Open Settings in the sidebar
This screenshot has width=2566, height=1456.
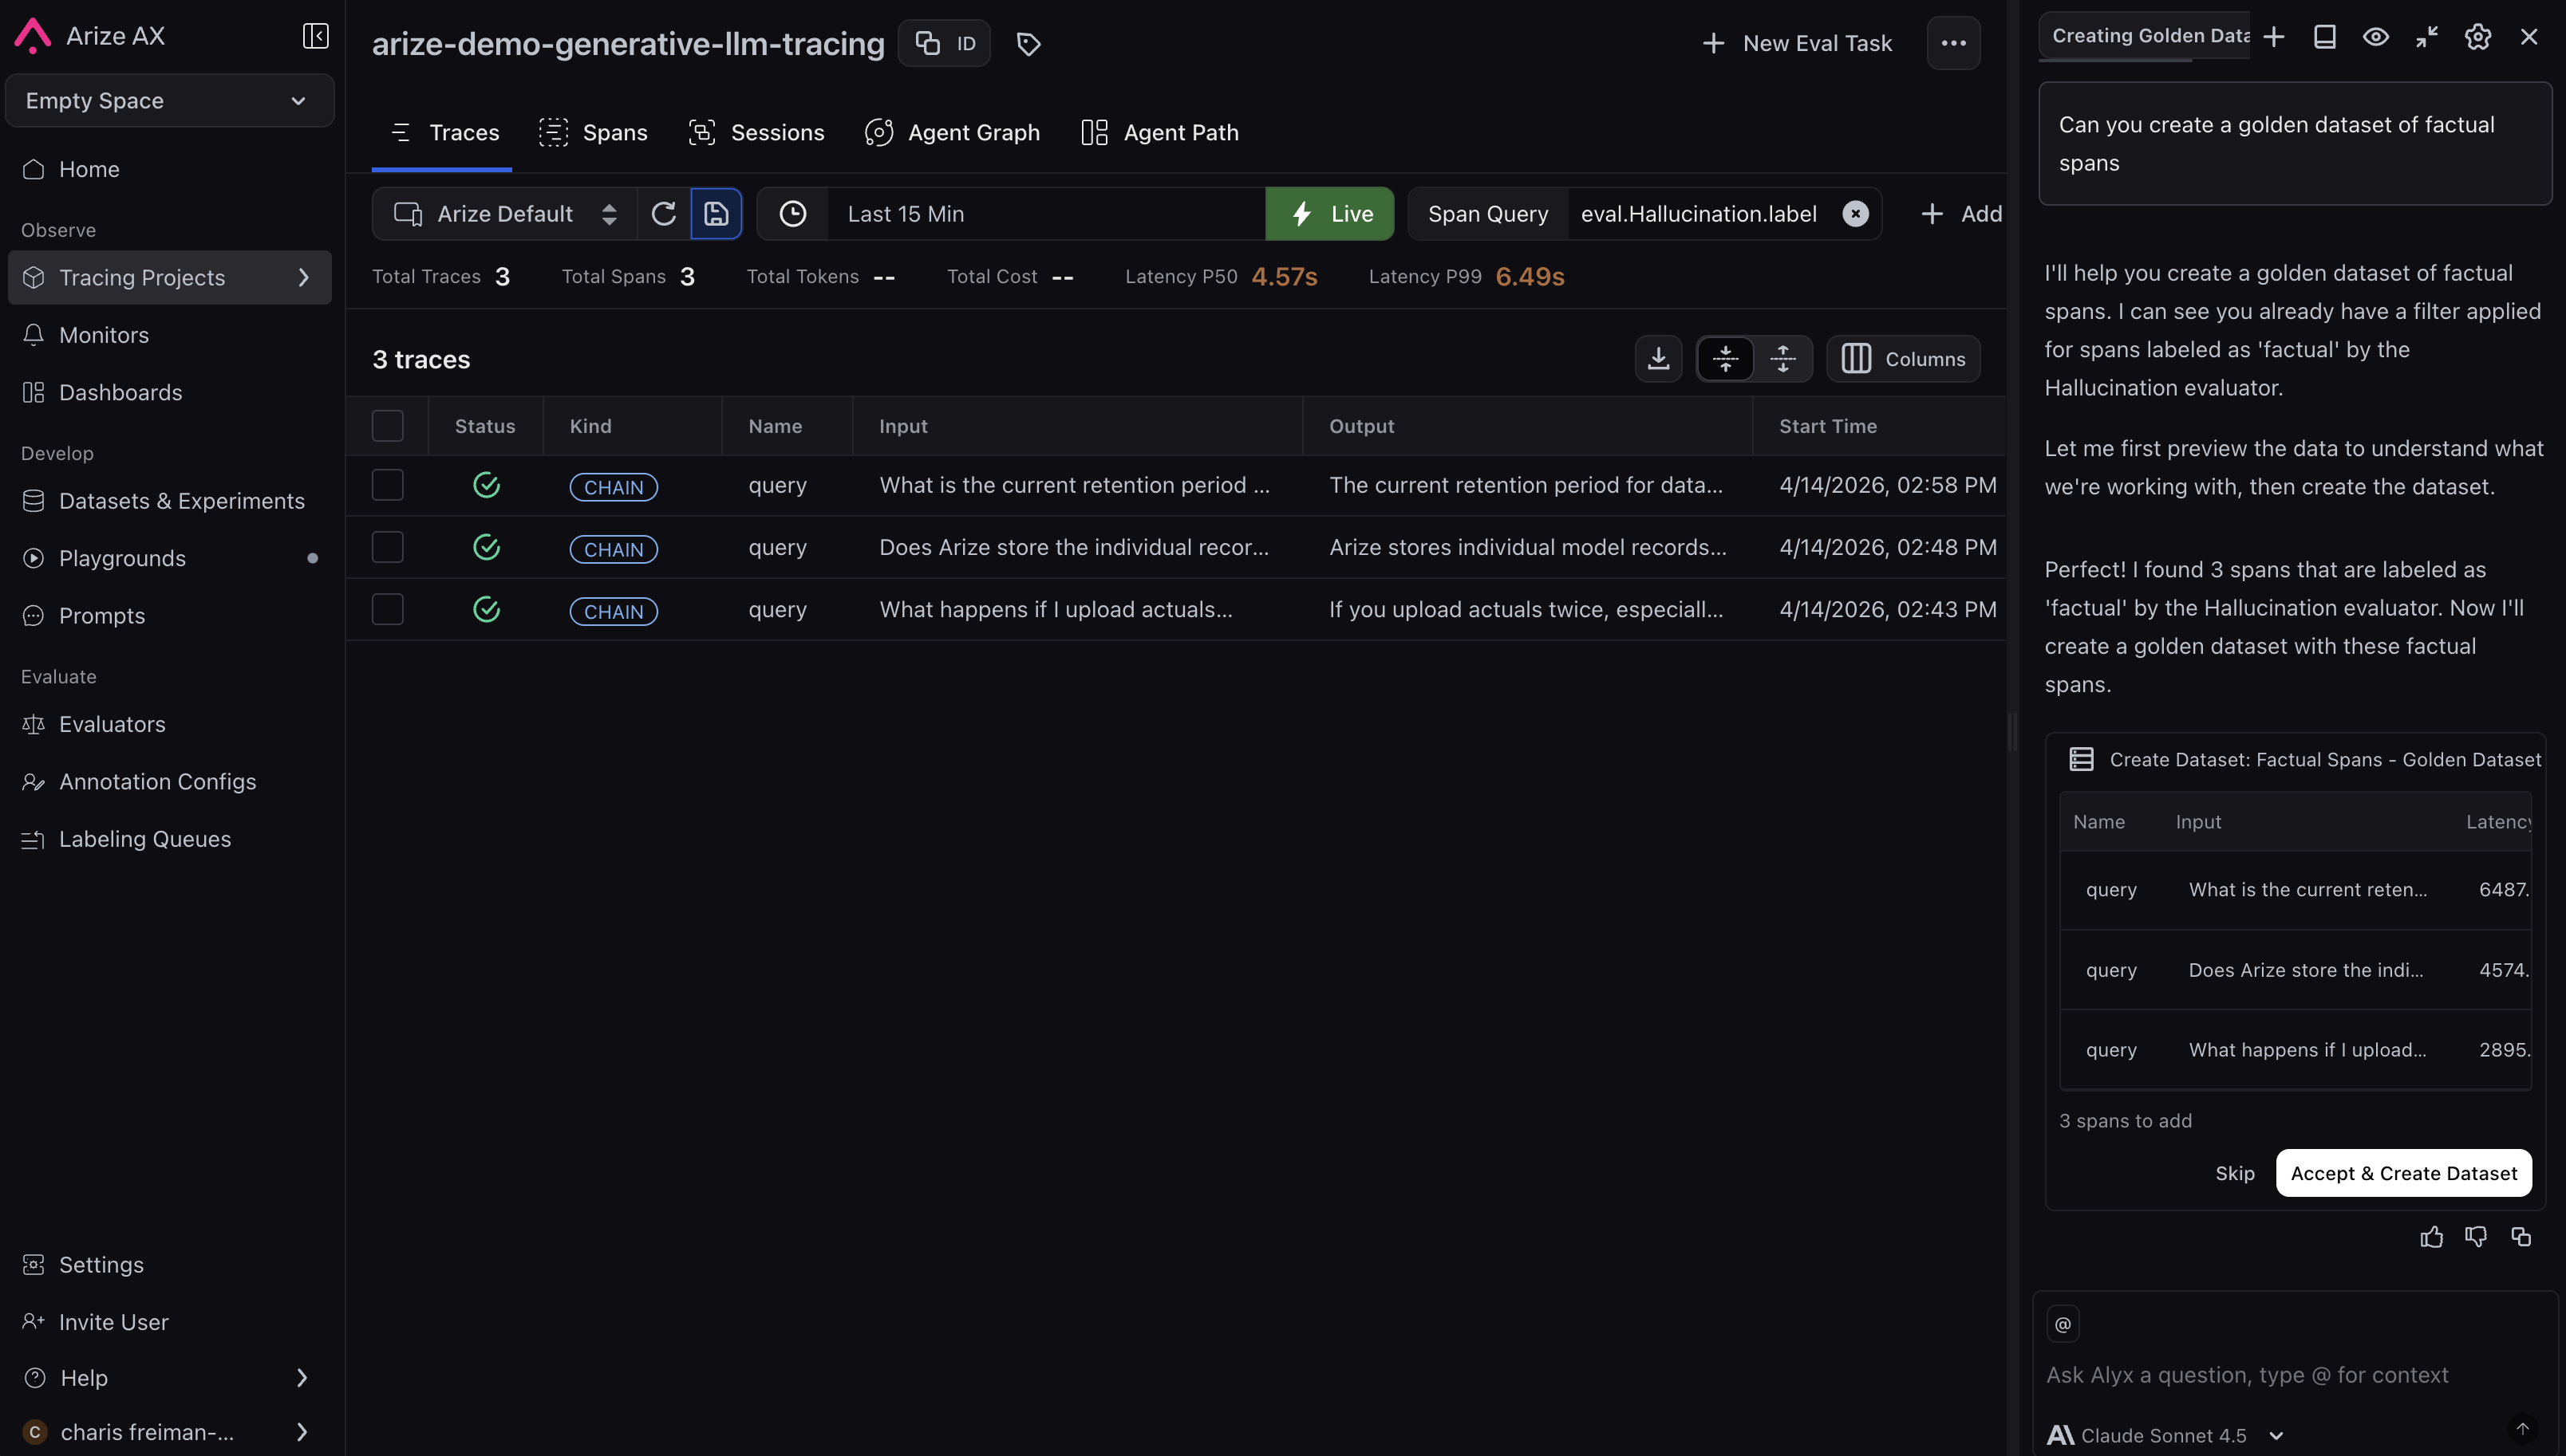pyautogui.click(x=169, y=1264)
